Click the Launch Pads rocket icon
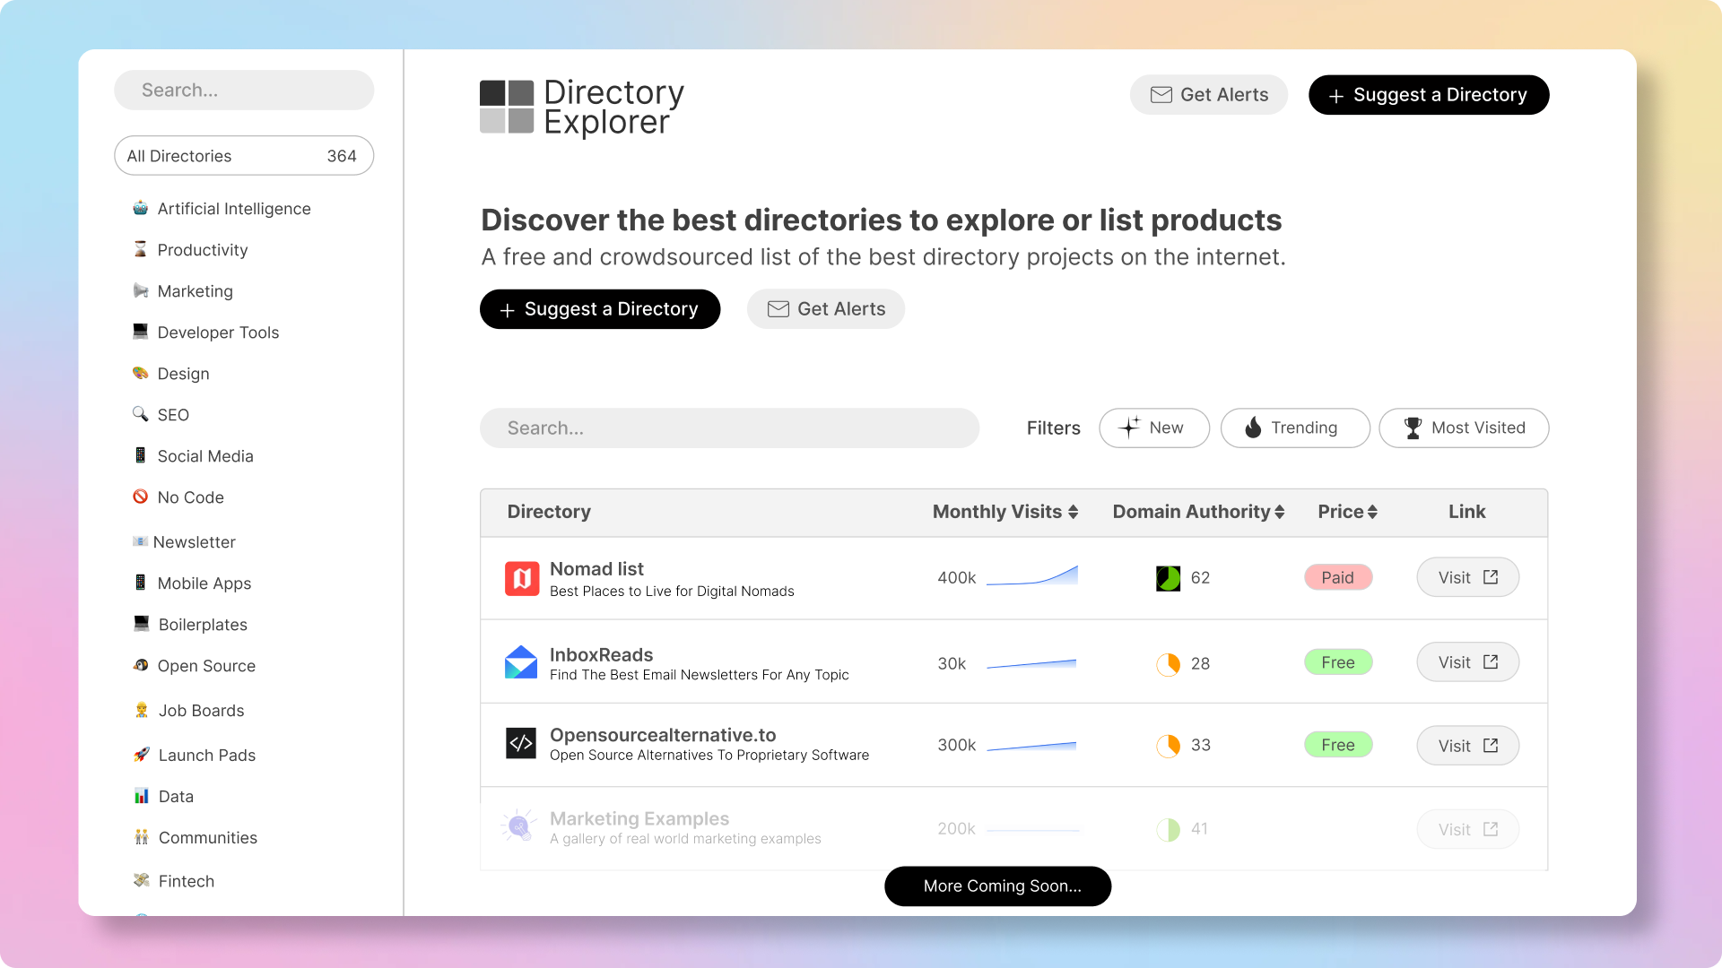 pos(142,755)
